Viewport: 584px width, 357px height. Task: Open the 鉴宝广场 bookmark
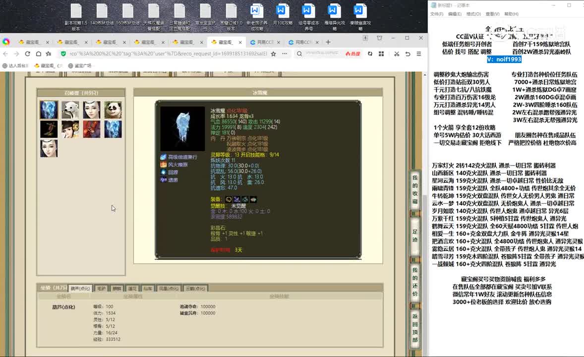coord(80,65)
